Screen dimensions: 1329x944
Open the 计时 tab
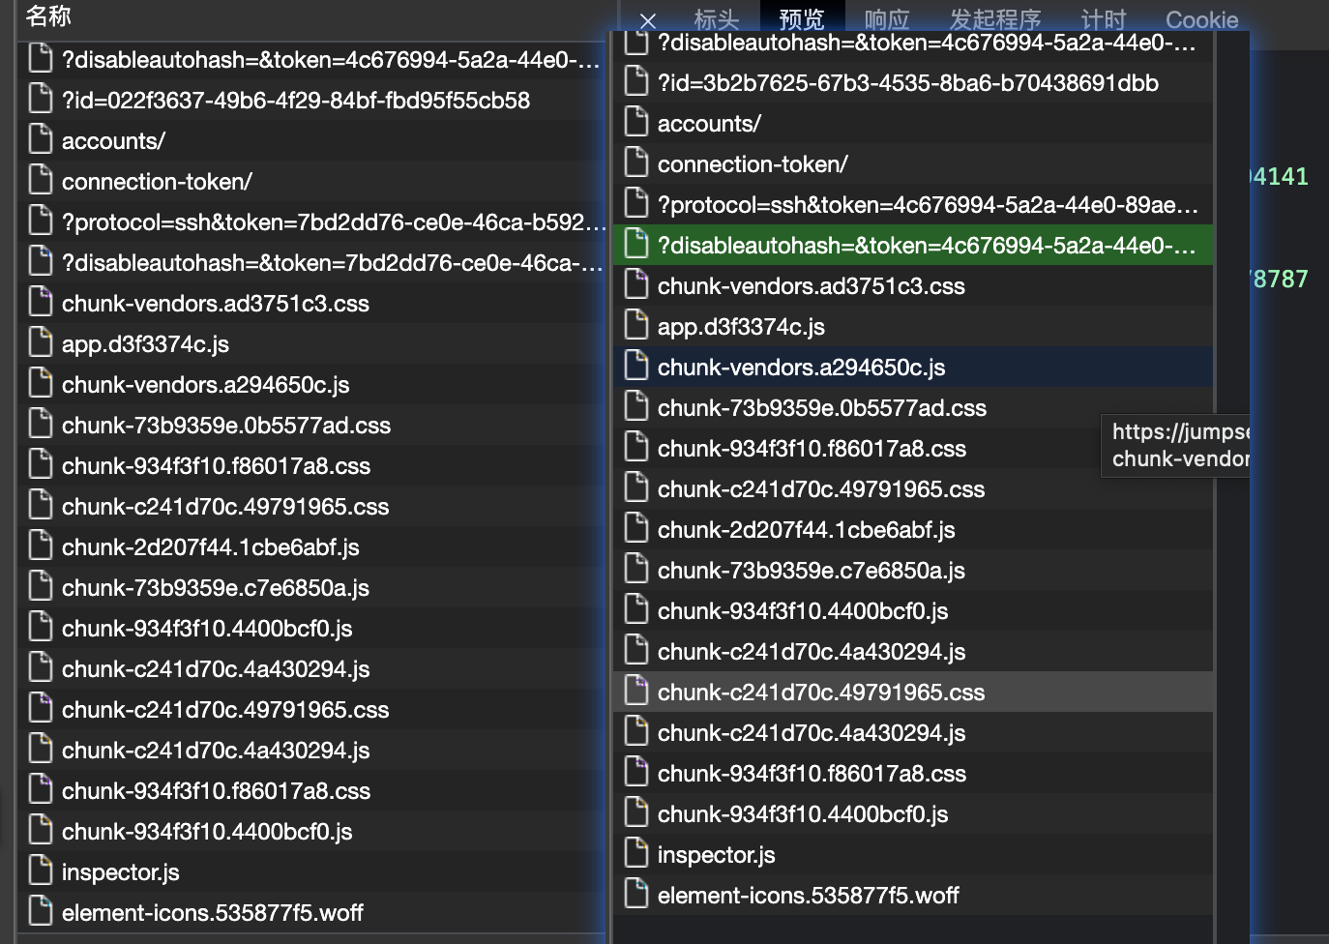(x=1104, y=19)
